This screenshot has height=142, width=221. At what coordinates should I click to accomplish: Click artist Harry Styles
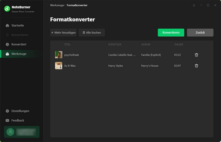[116, 66]
